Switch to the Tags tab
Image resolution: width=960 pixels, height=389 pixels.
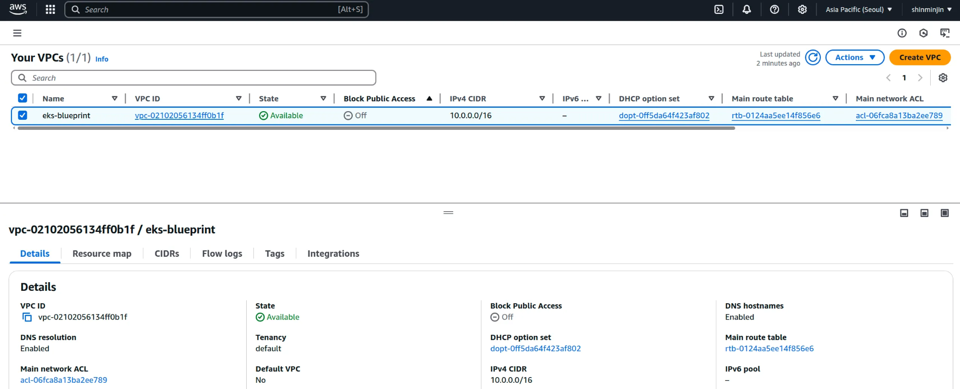275,253
